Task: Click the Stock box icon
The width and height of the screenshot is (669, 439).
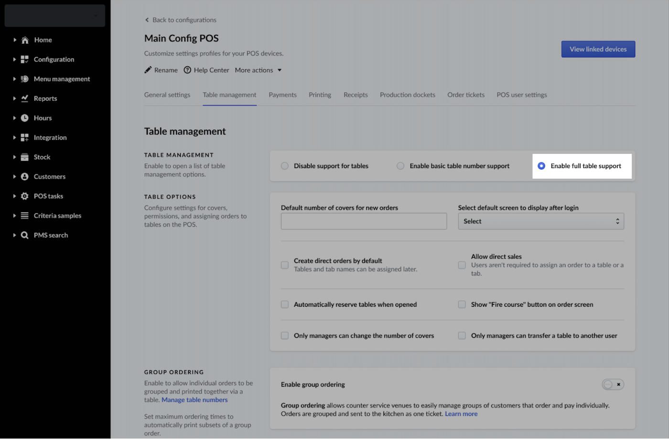Action: 25,157
